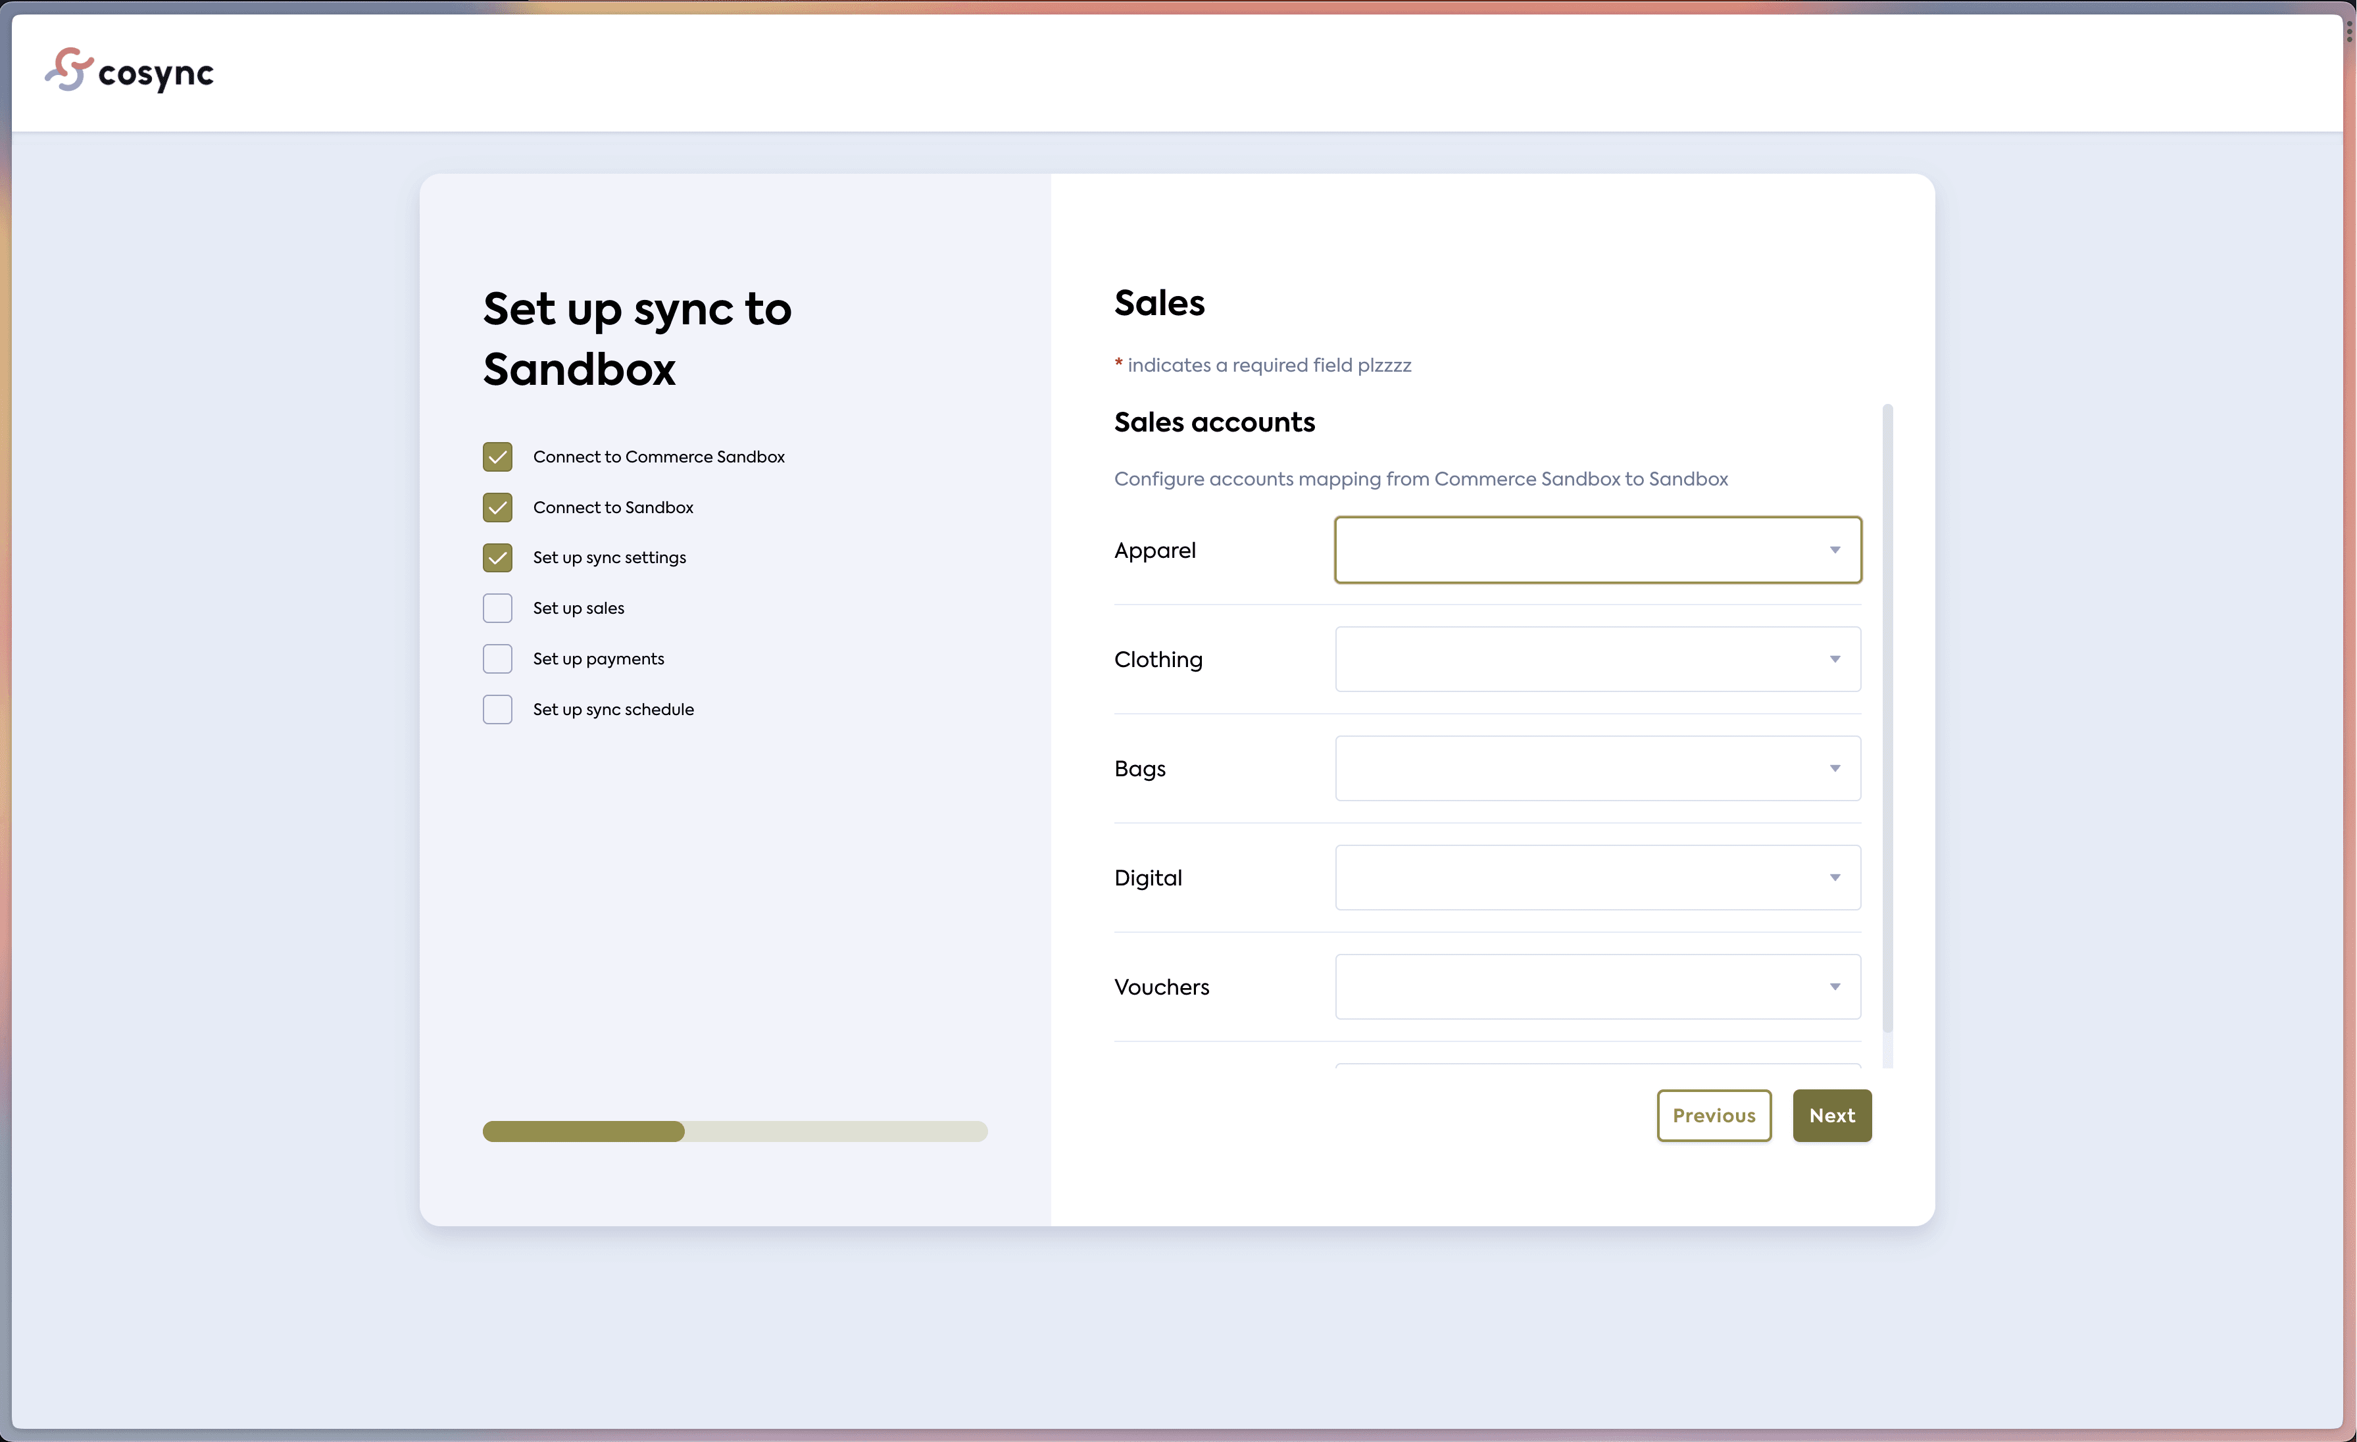
Task: Expand the Digital dropdown arrow
Action: pyautogui.click(x=1835, y=878)
